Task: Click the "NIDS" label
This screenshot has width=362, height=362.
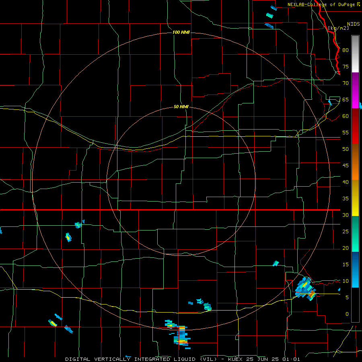Action: (x=354, y=24)
